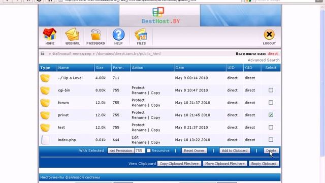The height and width of the screenshot is (183, 325).
Task: Click Protect for the test folder
Action: pyautogui.click(x=138, y=125)
